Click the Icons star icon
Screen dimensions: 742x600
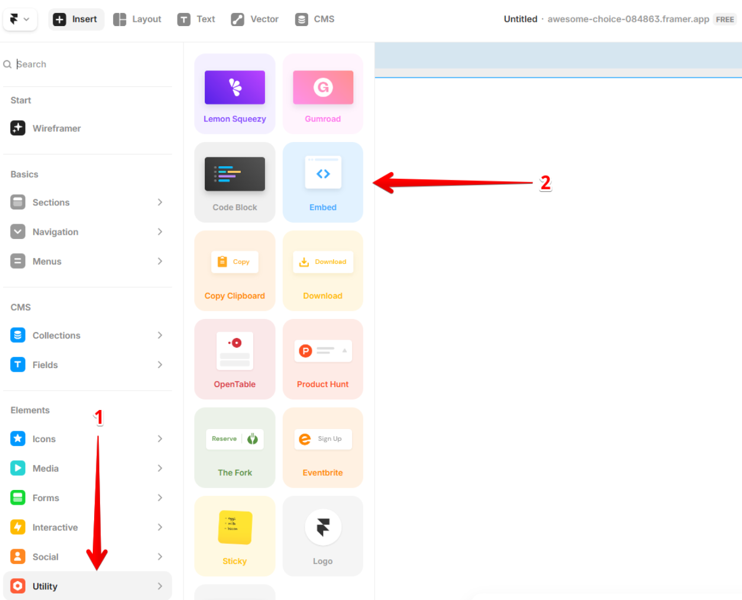[x=18, y=438]
